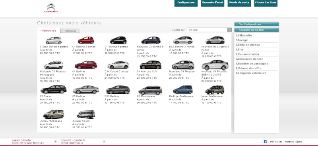Click the Citroën logo
The width and height of the screenshot is (318, 146).
pyautogui.click(x=51, y=8)
